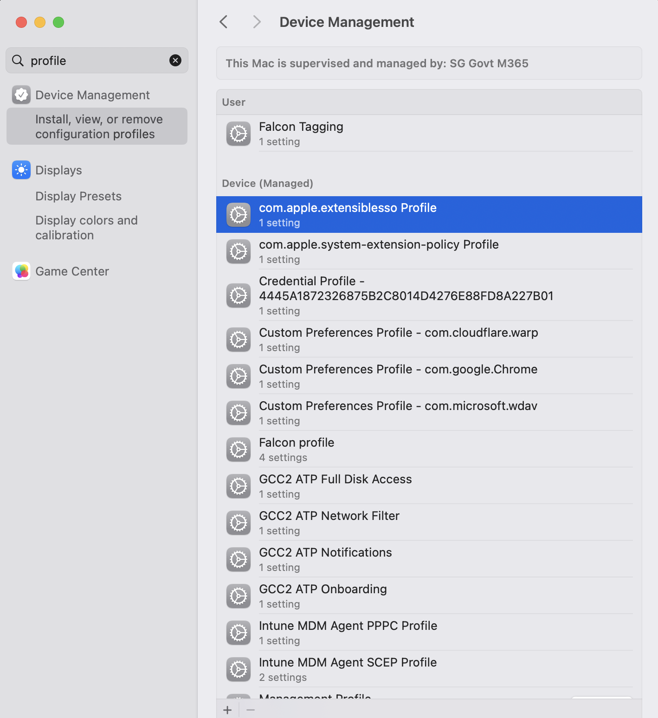Select the Game Center icon in sidebar
Screen dimensions: 658x718
(21, 271)
